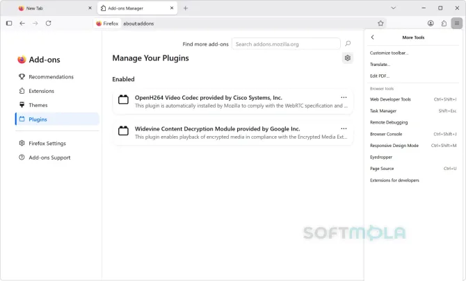Go back from More Tools panel
Viewport: 466px width, 281px height.
372,37
